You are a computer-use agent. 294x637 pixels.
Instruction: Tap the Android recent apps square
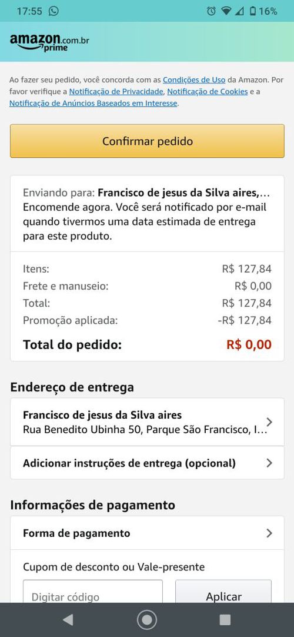(225, 619)
